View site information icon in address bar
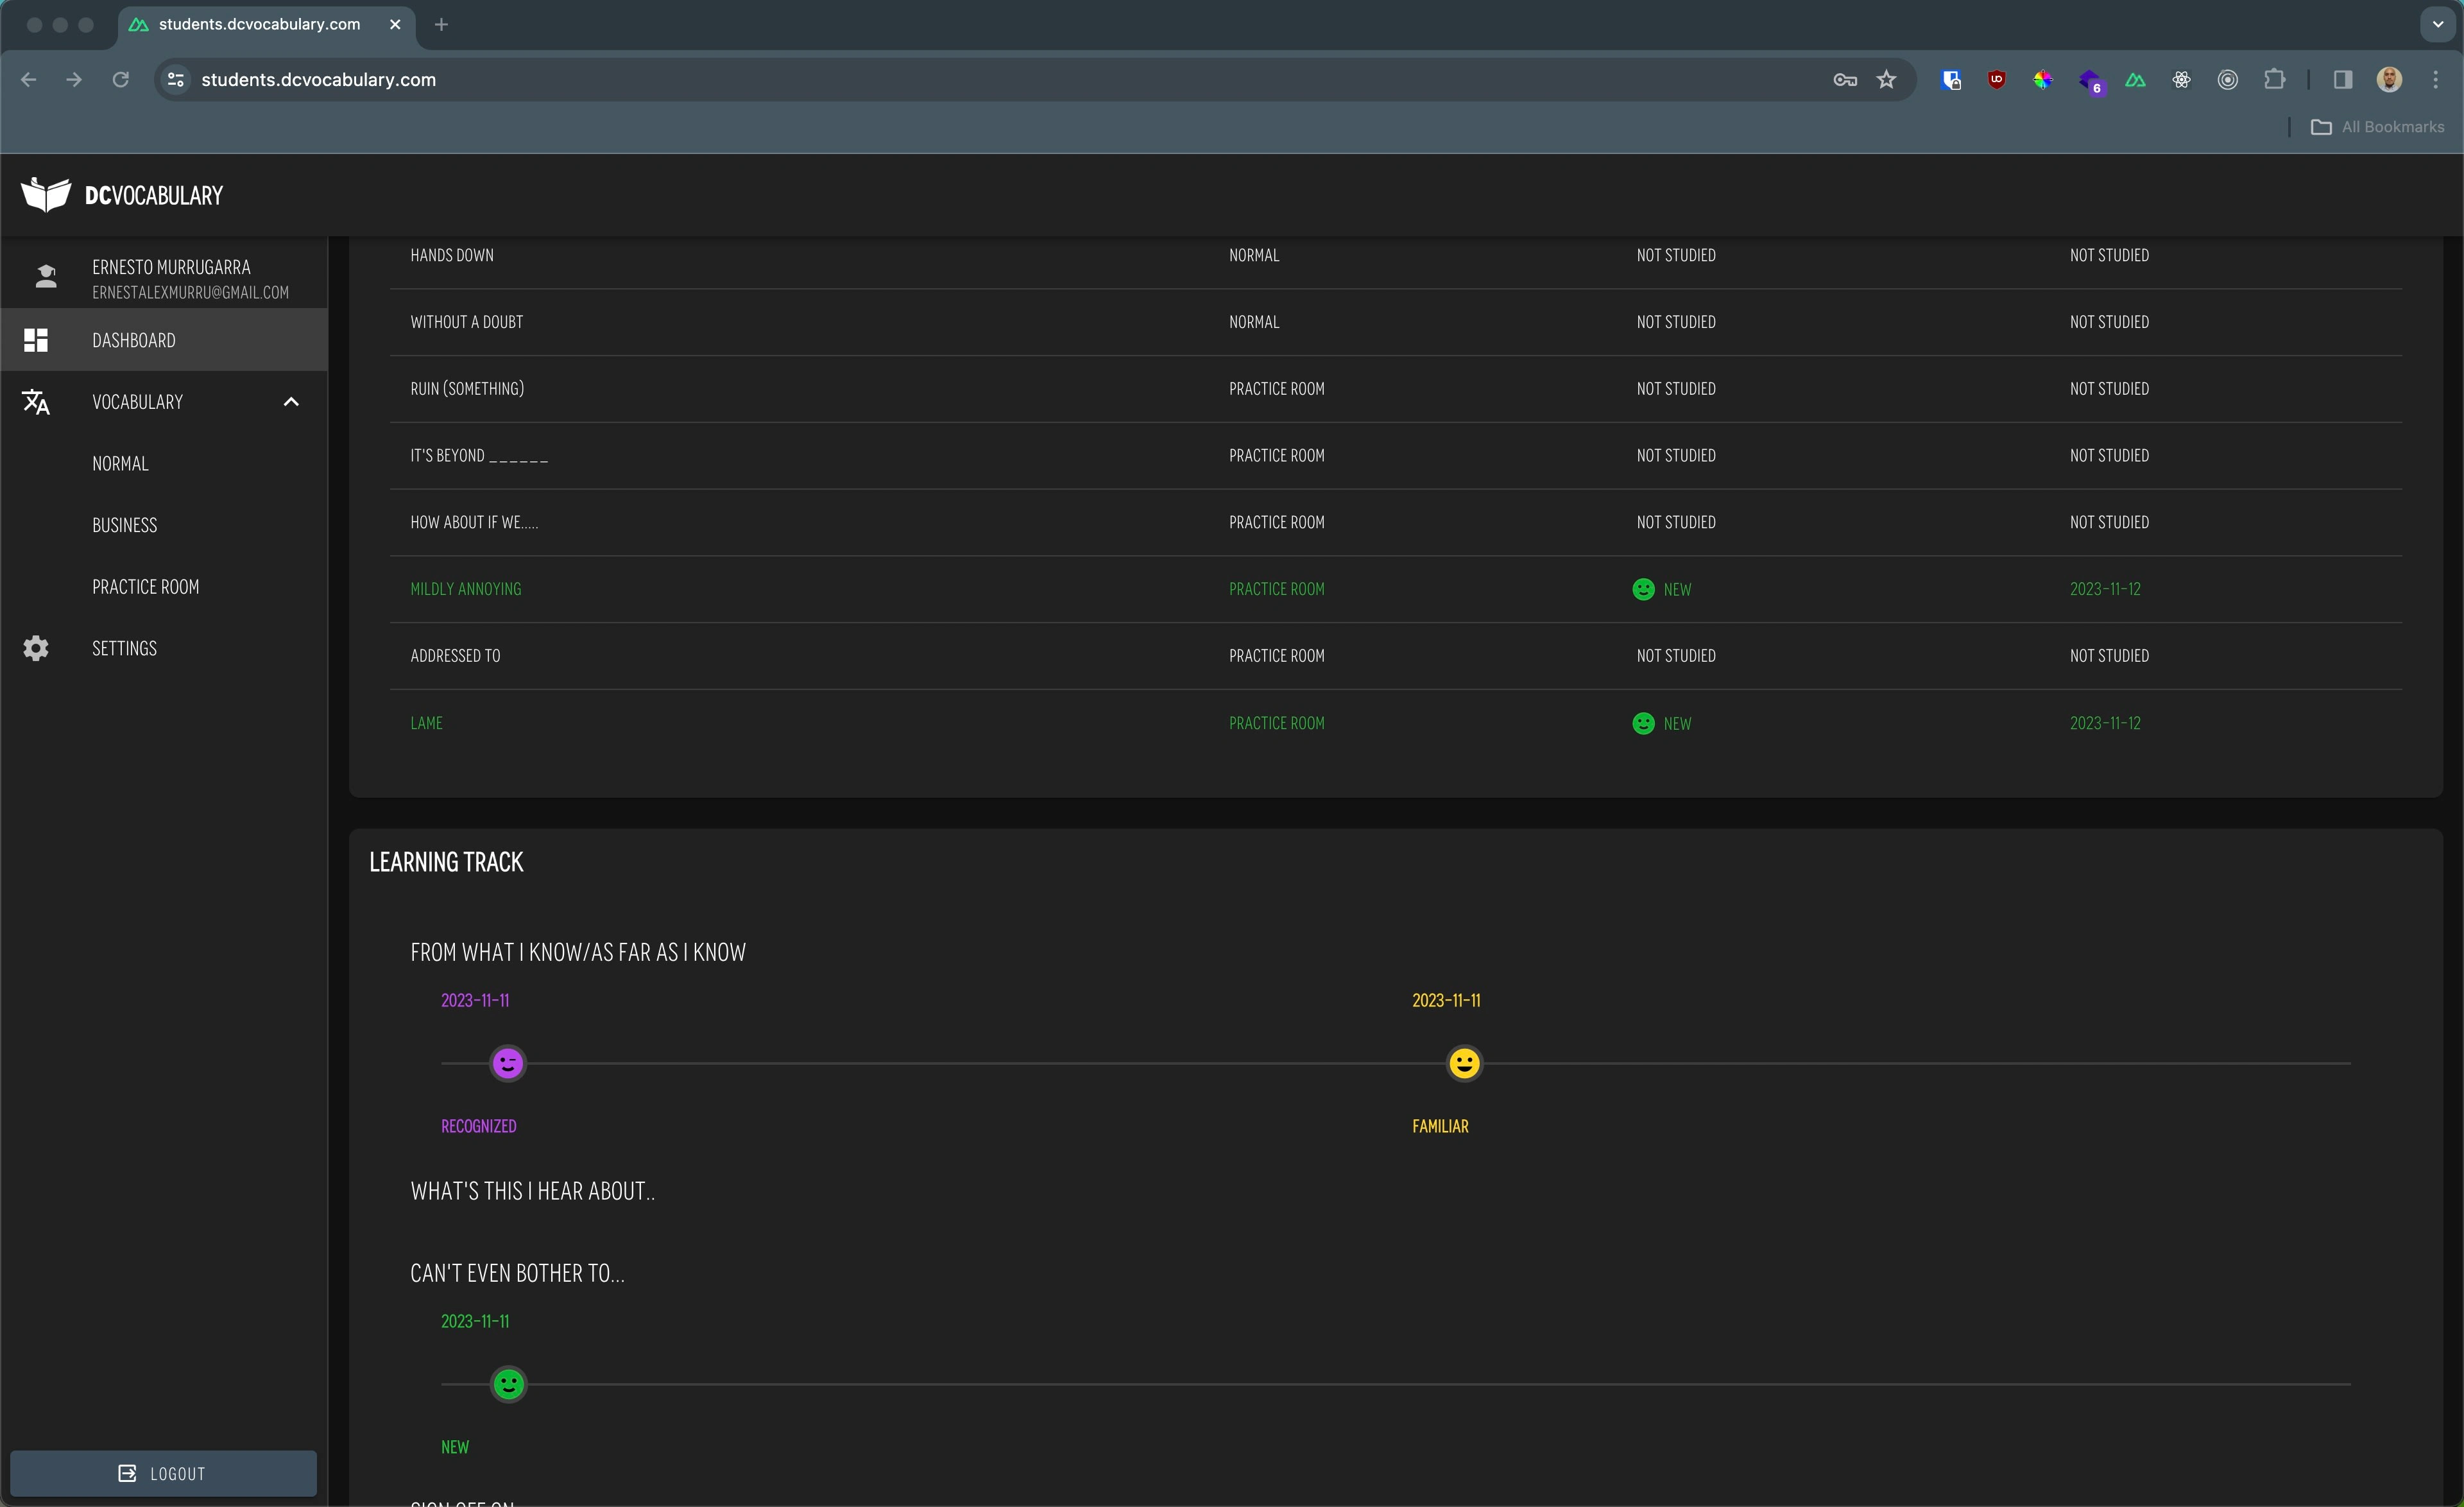Image resolution: width=2464 pixels, height=1507 pixels. pos(176,80)
